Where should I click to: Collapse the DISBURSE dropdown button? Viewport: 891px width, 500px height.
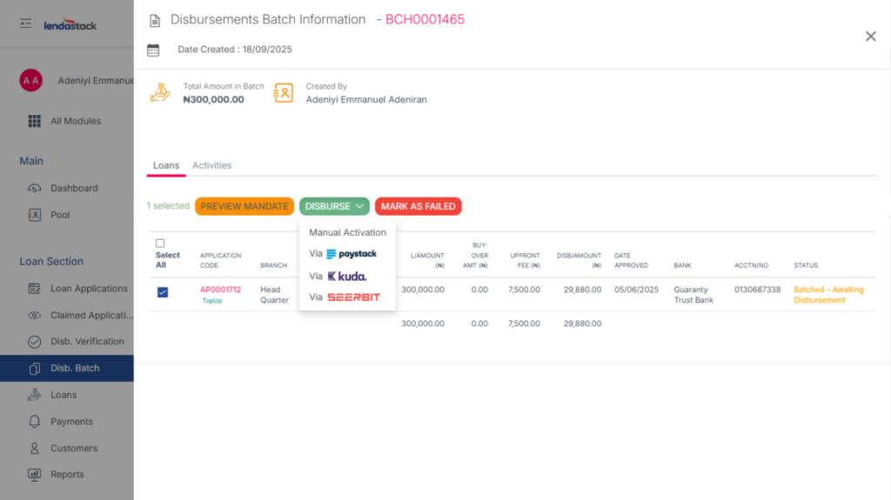(334, 206)
